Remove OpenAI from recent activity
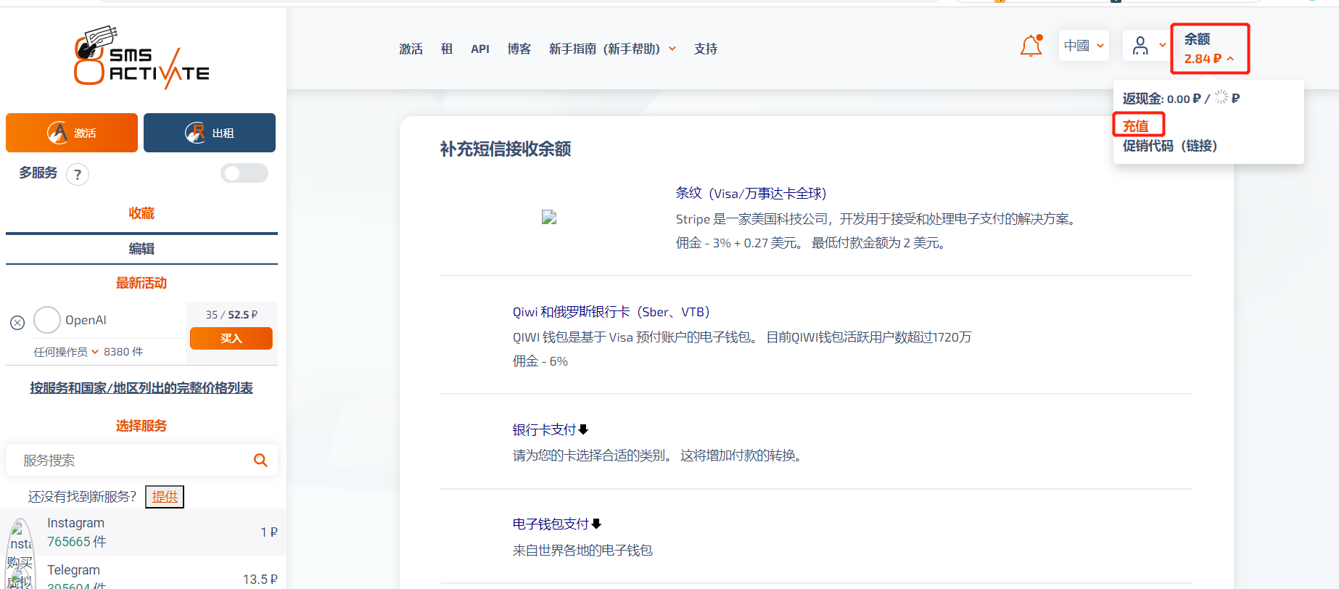Image resolution: width=1339 pixels, height=589 pixels. coord(17,323)
